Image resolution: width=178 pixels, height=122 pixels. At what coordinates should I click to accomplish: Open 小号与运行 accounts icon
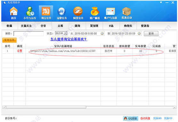pos(30,13)
